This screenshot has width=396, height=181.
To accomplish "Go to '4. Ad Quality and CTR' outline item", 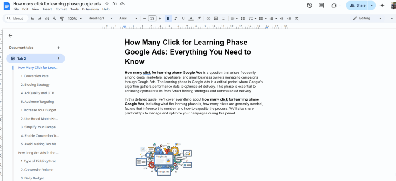I will (x=38, y=93).
